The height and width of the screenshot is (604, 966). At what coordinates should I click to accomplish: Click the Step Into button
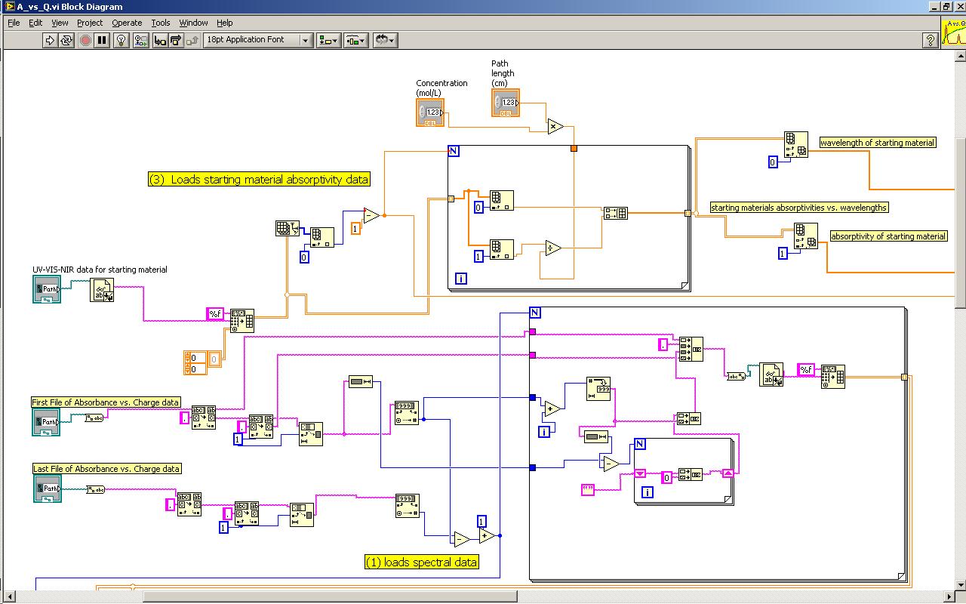159,40
